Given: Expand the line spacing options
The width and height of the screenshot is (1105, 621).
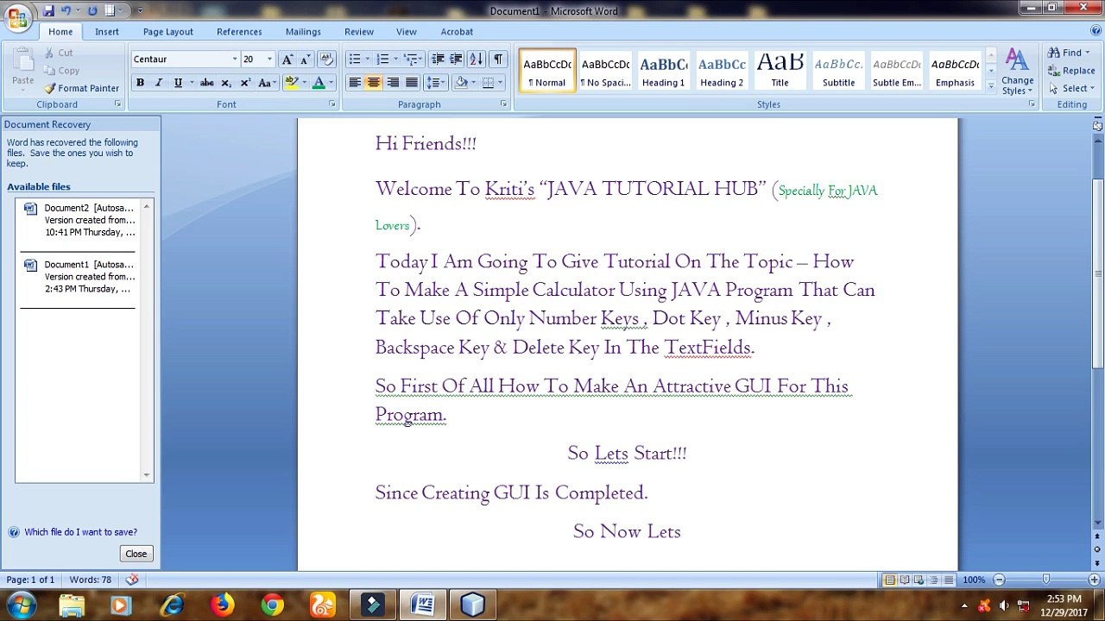Looking at the screenshot, I should click(x=436, y=83).
